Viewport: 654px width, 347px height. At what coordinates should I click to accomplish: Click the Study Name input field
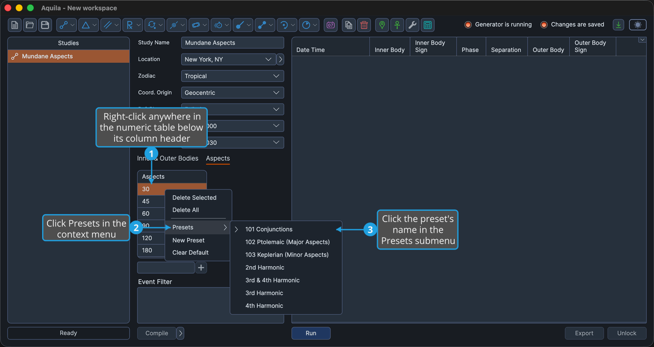[233, 43]
